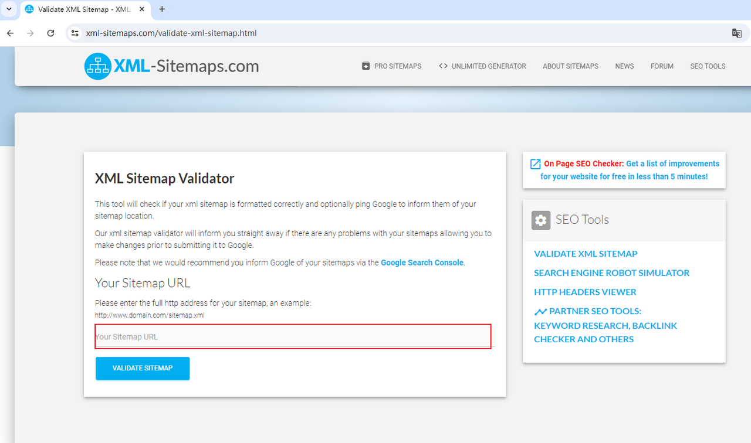Click the browser back arrow
The image size is (751, 443).
click(10, 33)
